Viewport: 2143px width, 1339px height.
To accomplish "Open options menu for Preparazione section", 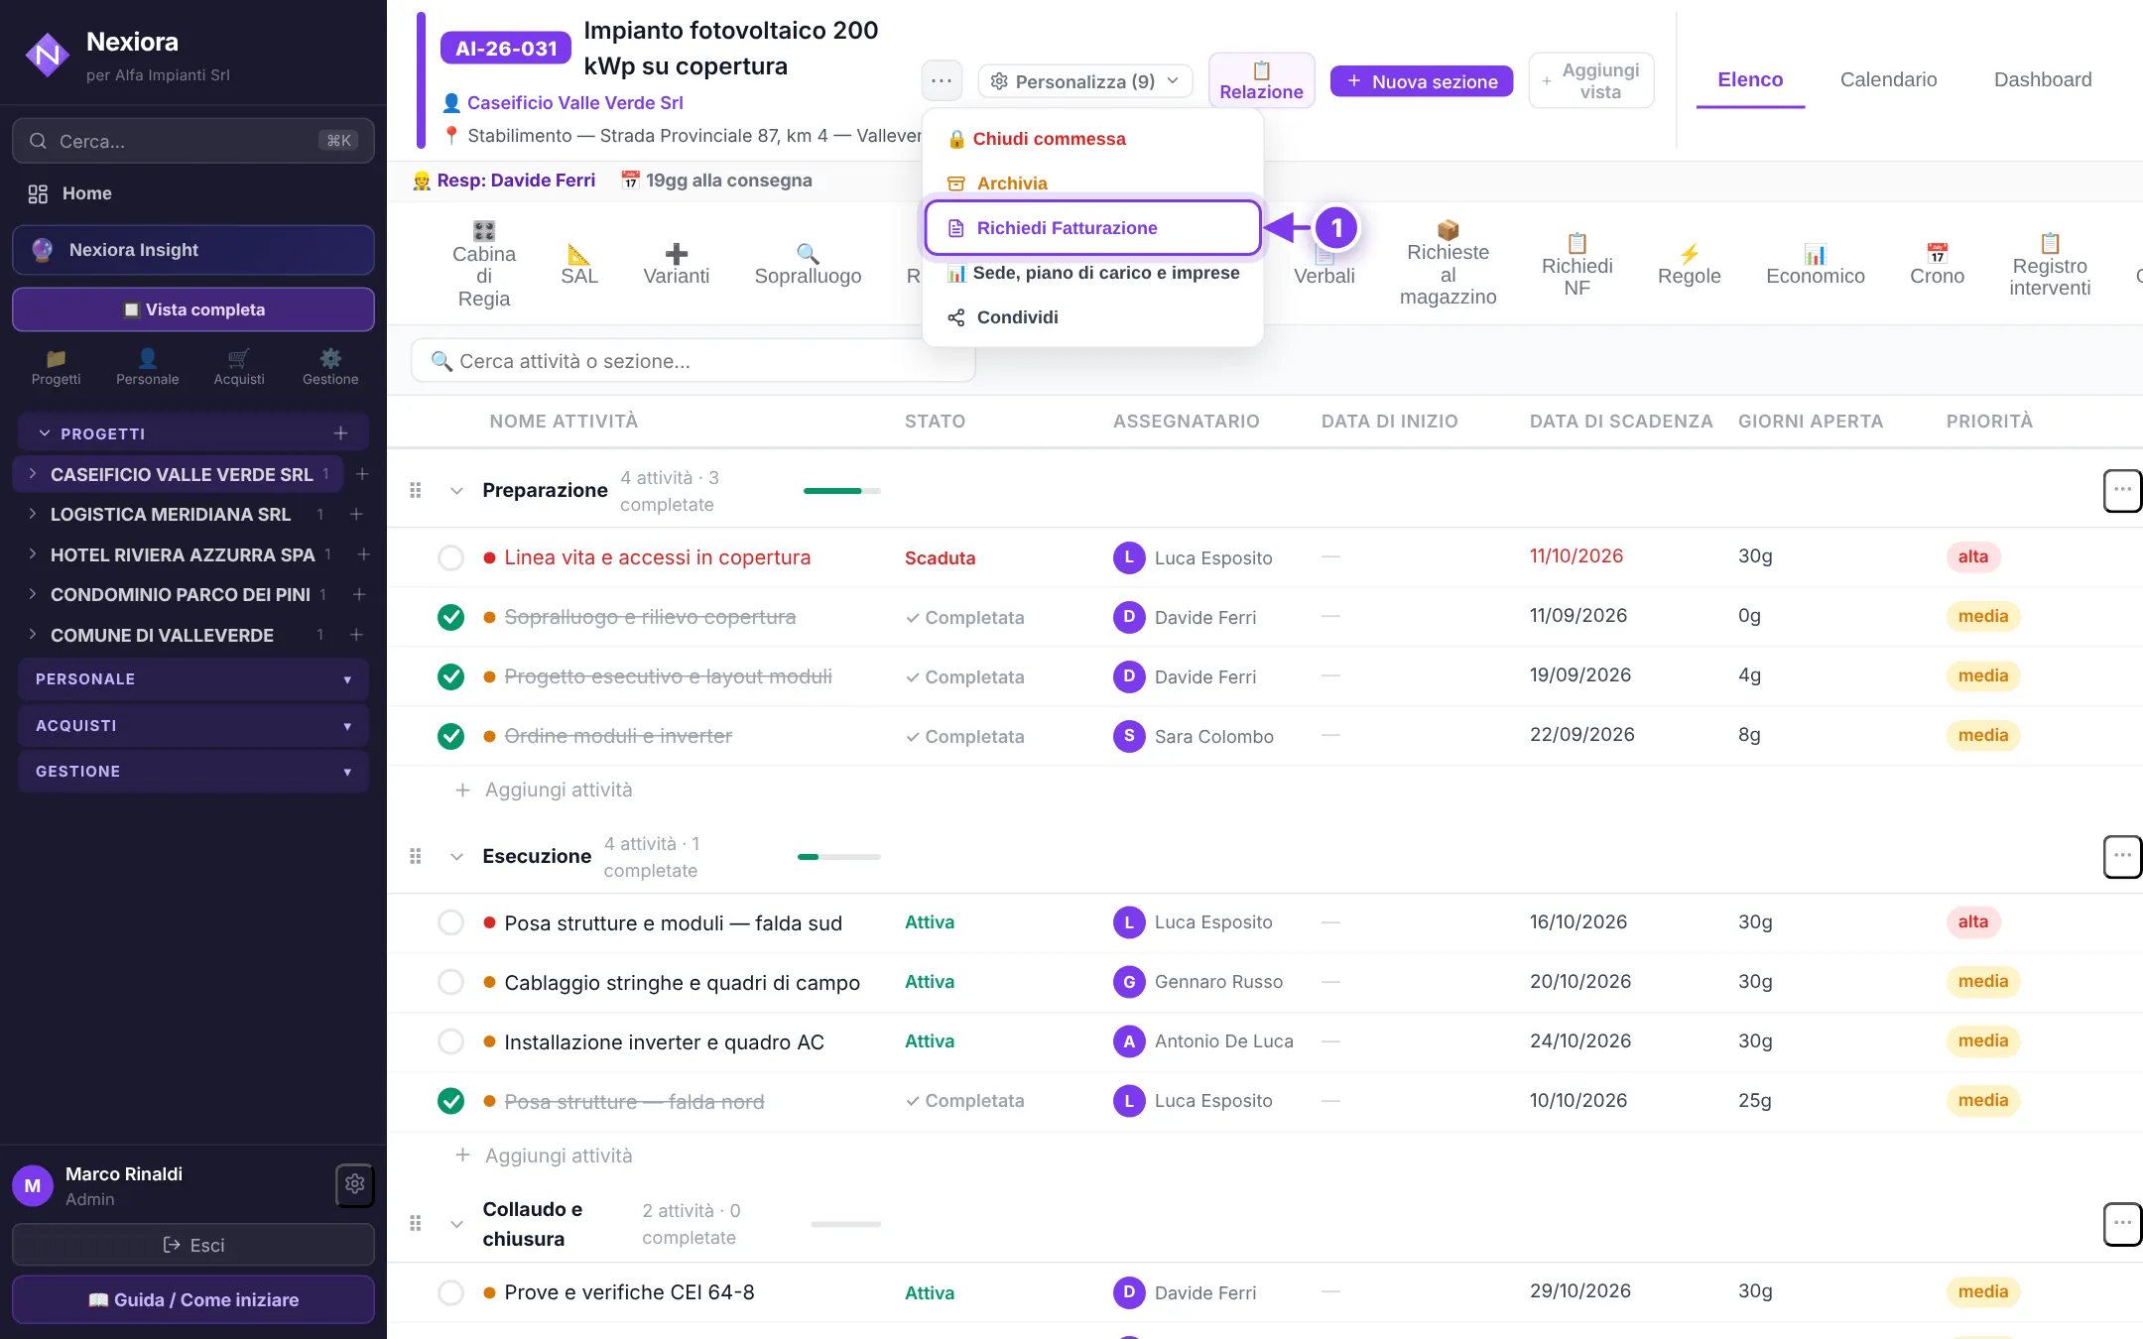I will click(2122, 490).
